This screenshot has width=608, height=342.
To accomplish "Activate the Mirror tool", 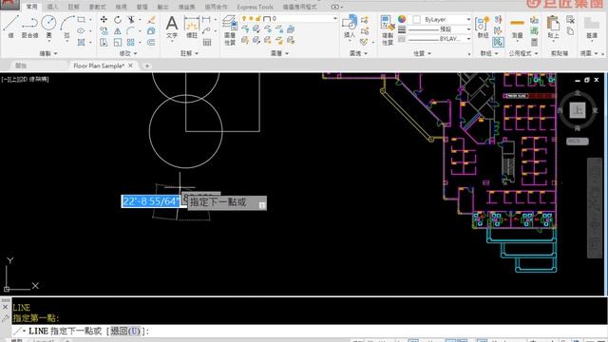I will point(118,30).
